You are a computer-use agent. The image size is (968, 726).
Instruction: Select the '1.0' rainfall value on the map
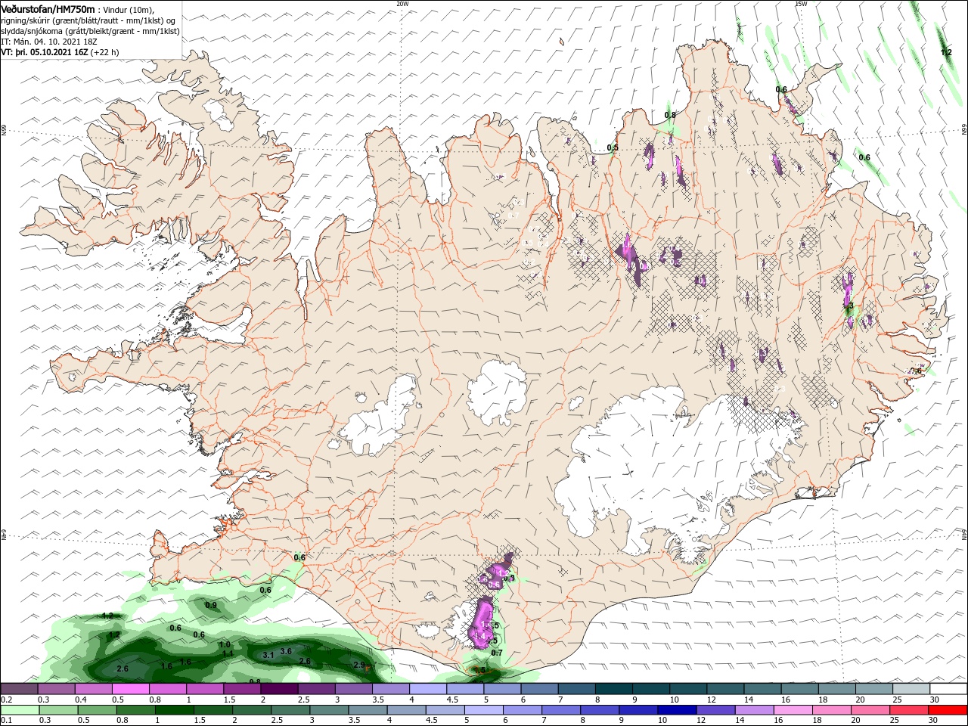[x=225, y=644]
